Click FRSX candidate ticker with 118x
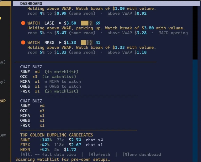 pyautogui.click(x=25, y=145)
